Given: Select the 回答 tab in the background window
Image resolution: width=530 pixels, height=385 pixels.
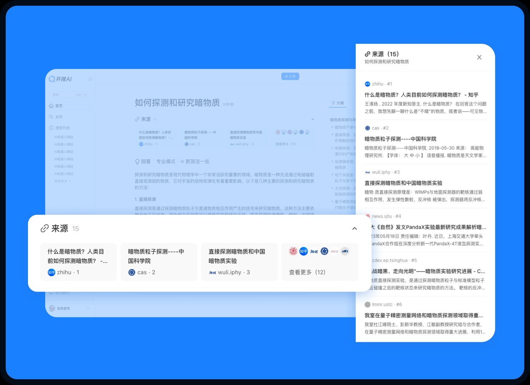Looking at the screenshot, I should [x=143, y=162].
